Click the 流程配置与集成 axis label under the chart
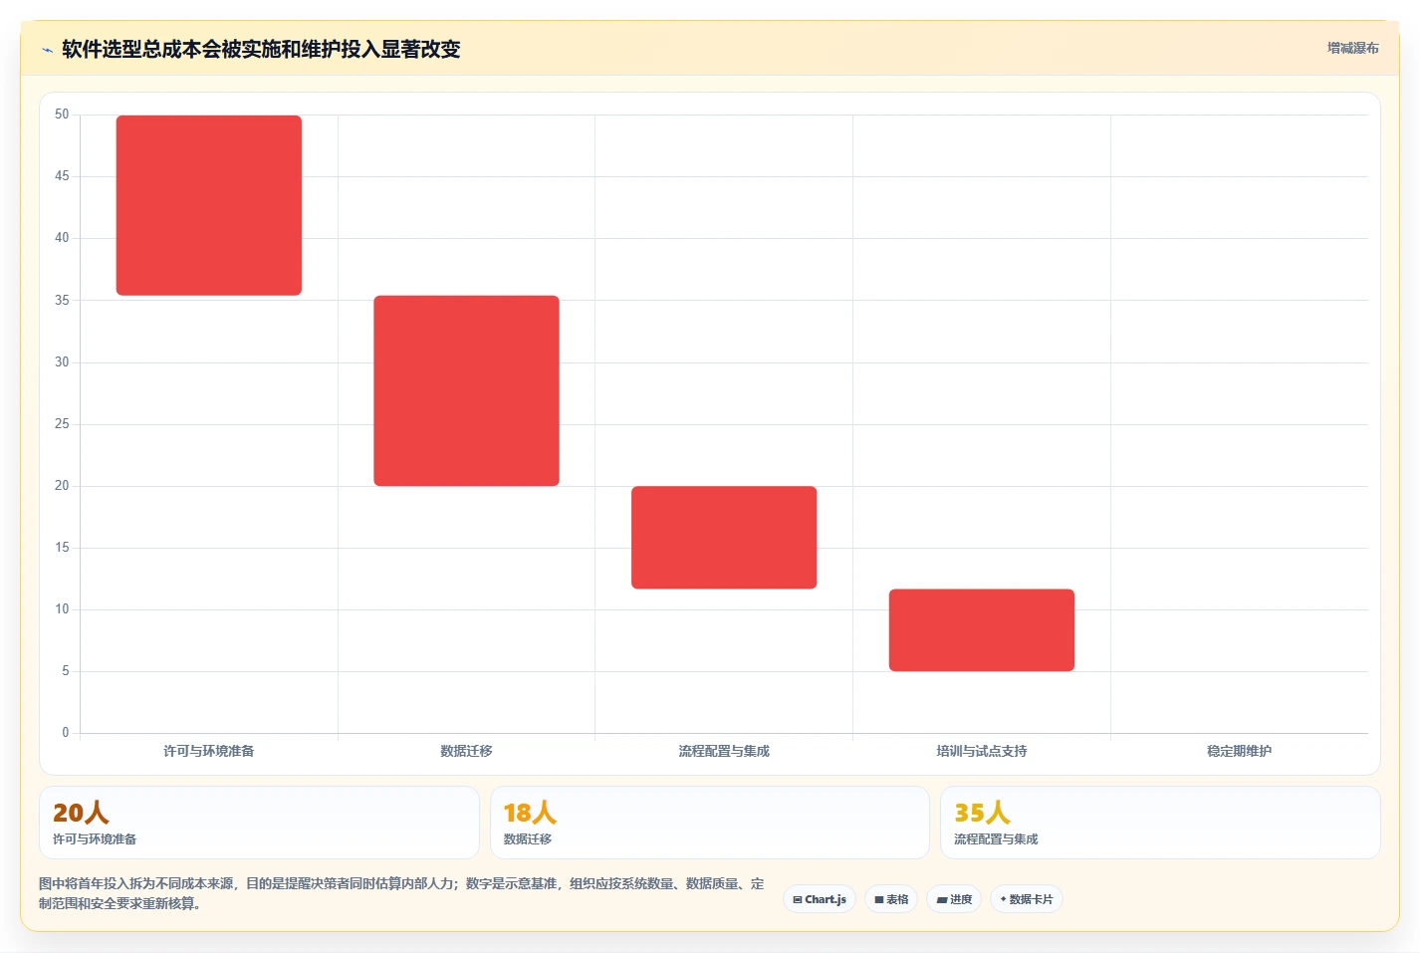 [x=724, y=751]
